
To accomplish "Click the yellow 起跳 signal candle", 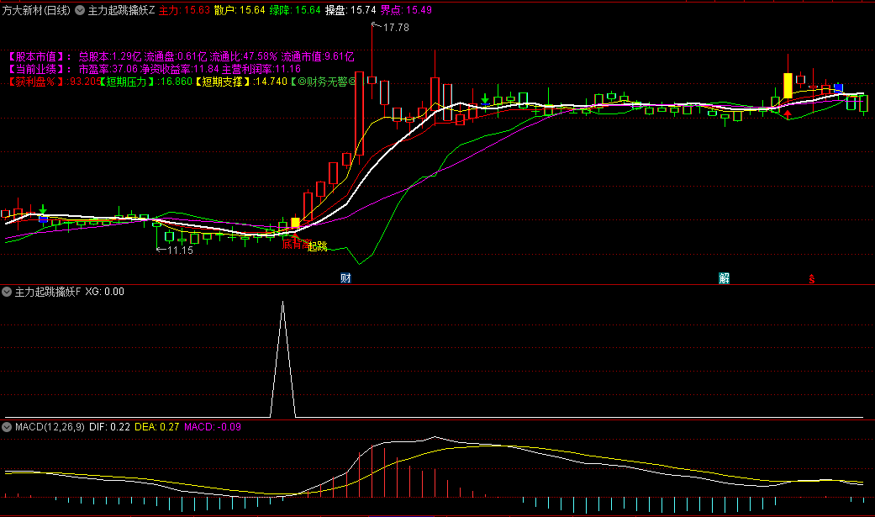I will [x=295, y=224].
